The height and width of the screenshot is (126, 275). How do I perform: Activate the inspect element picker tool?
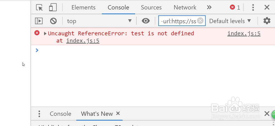tap(40, 7)
